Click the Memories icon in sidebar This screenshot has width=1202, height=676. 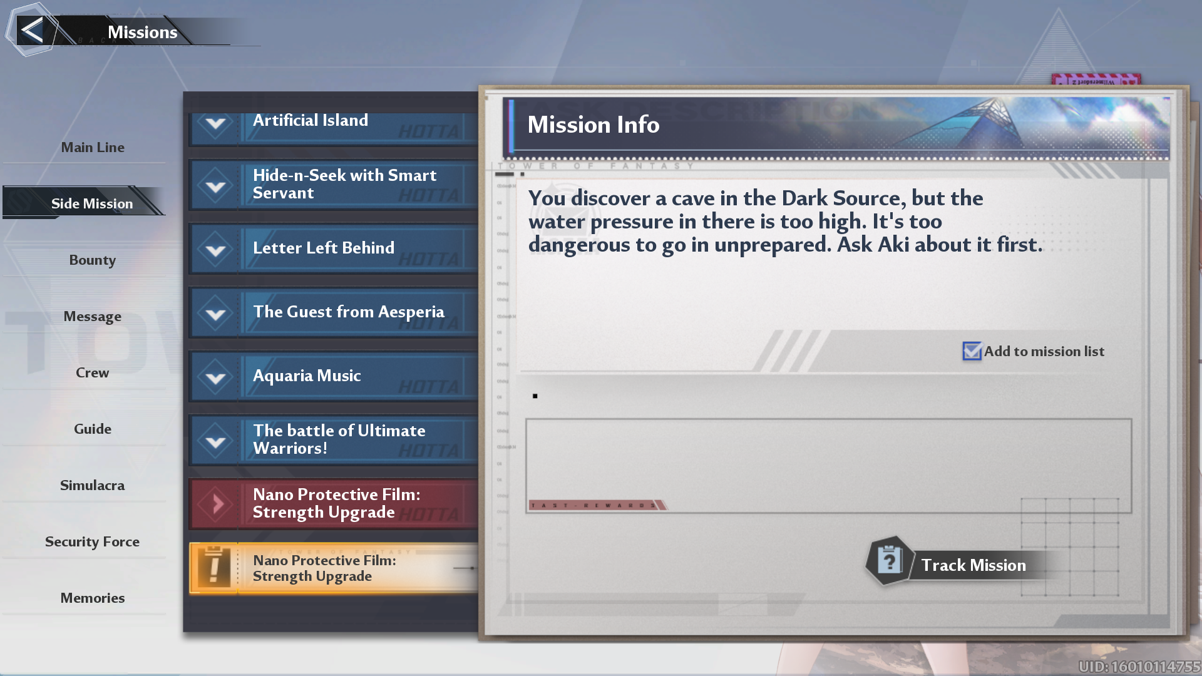pyautogui.click(x=93, y=597)
